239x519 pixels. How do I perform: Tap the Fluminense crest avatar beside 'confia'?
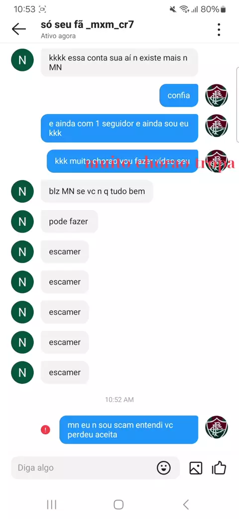click(217, 95)
